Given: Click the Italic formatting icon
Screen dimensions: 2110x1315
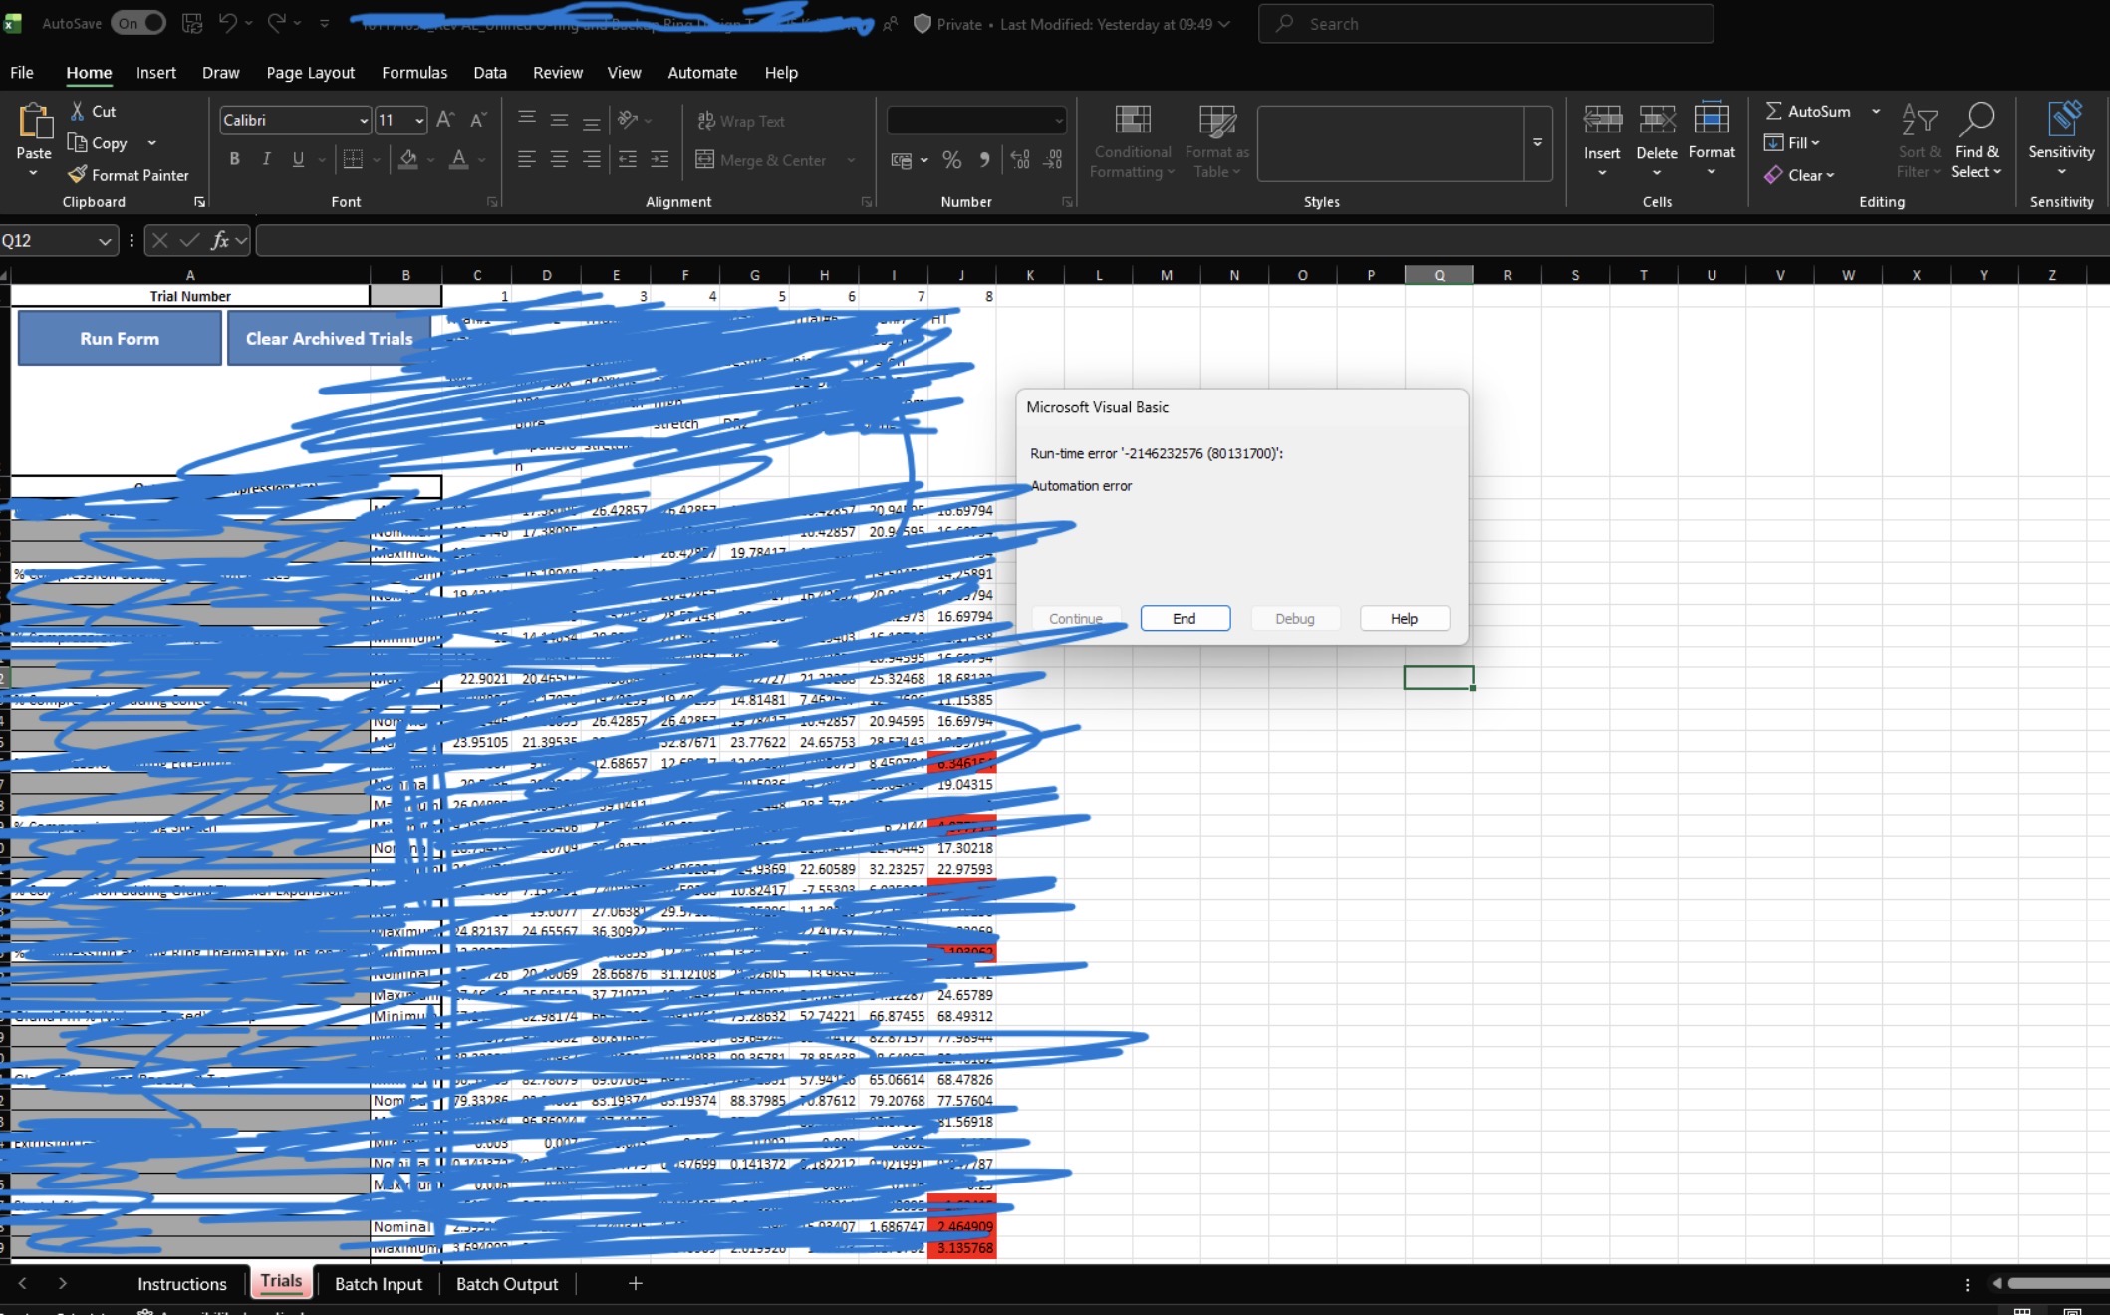Looking at the screenshot, I should pos(266,159).
